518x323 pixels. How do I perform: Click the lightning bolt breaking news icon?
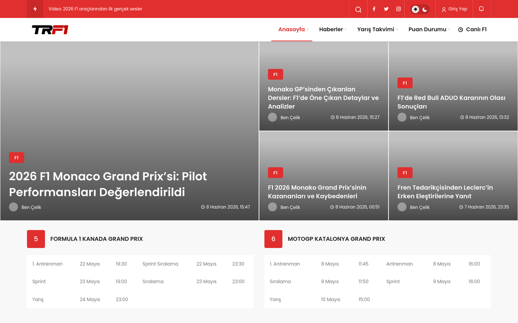coord(35,9)
